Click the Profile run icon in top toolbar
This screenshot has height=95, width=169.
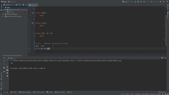(x=141, y=2)
